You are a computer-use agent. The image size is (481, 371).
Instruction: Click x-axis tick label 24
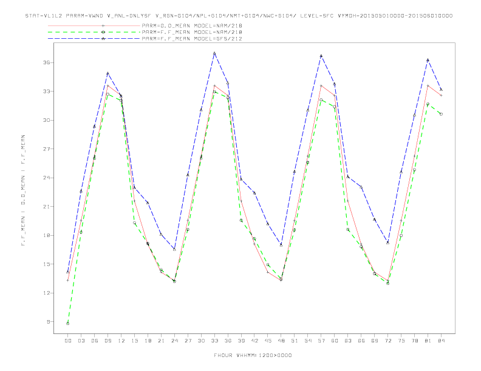(174, 341)
